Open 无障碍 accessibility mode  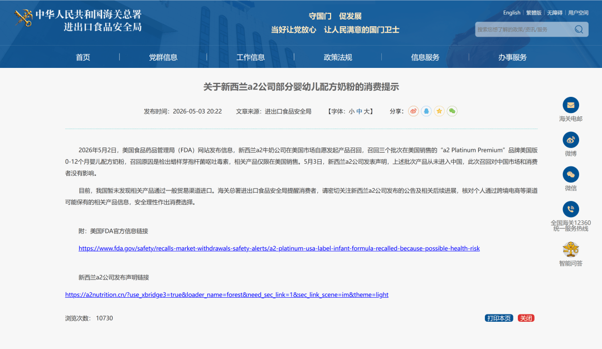coord(555,13)
